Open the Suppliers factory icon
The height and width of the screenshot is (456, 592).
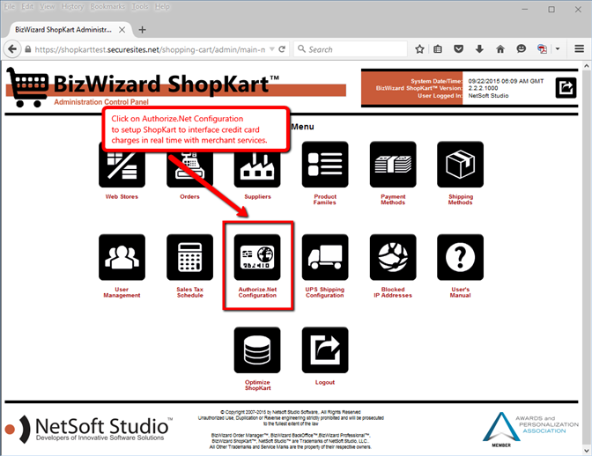[257, 165]
